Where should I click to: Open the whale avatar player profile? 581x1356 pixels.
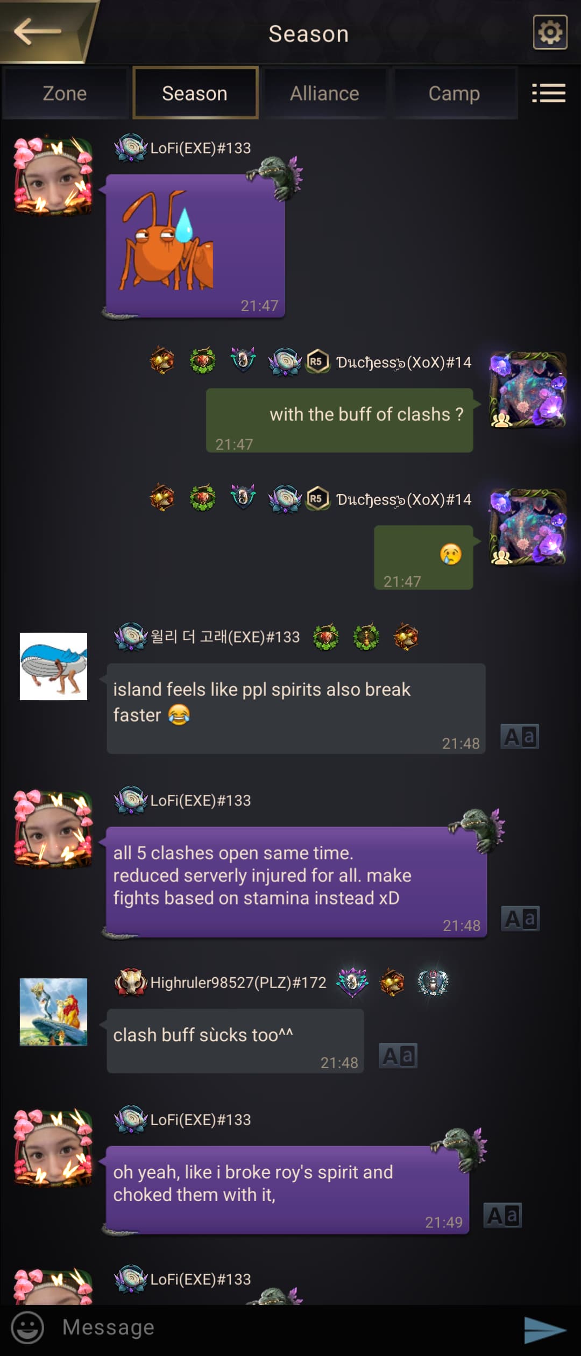click(x=53, y=666)
